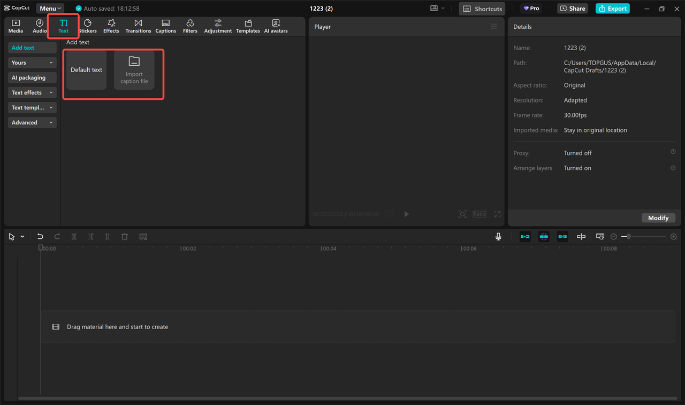This screenshot has width=685, height=405.
Task: Click the microphone voiceover icon
Action: (498, 236)
